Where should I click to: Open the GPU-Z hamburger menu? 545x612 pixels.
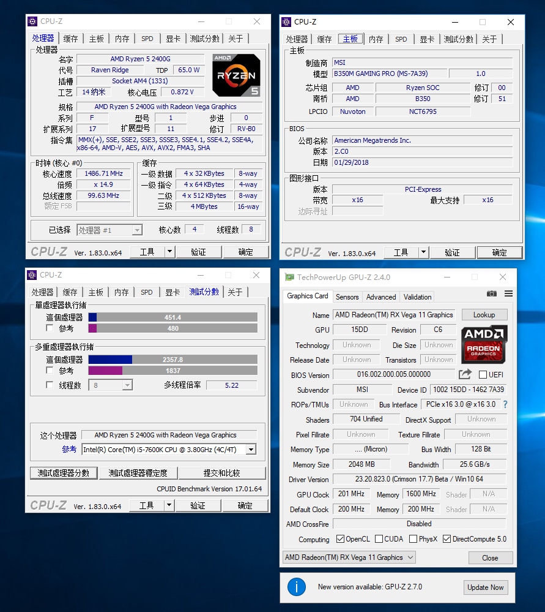[x=508, y=293]
